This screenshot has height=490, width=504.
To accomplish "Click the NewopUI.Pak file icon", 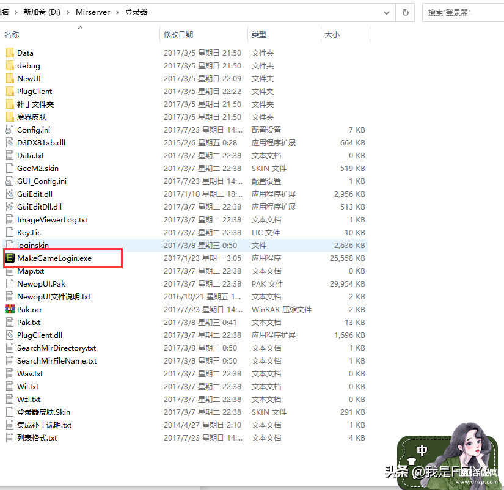I will [x=10, y=284].
